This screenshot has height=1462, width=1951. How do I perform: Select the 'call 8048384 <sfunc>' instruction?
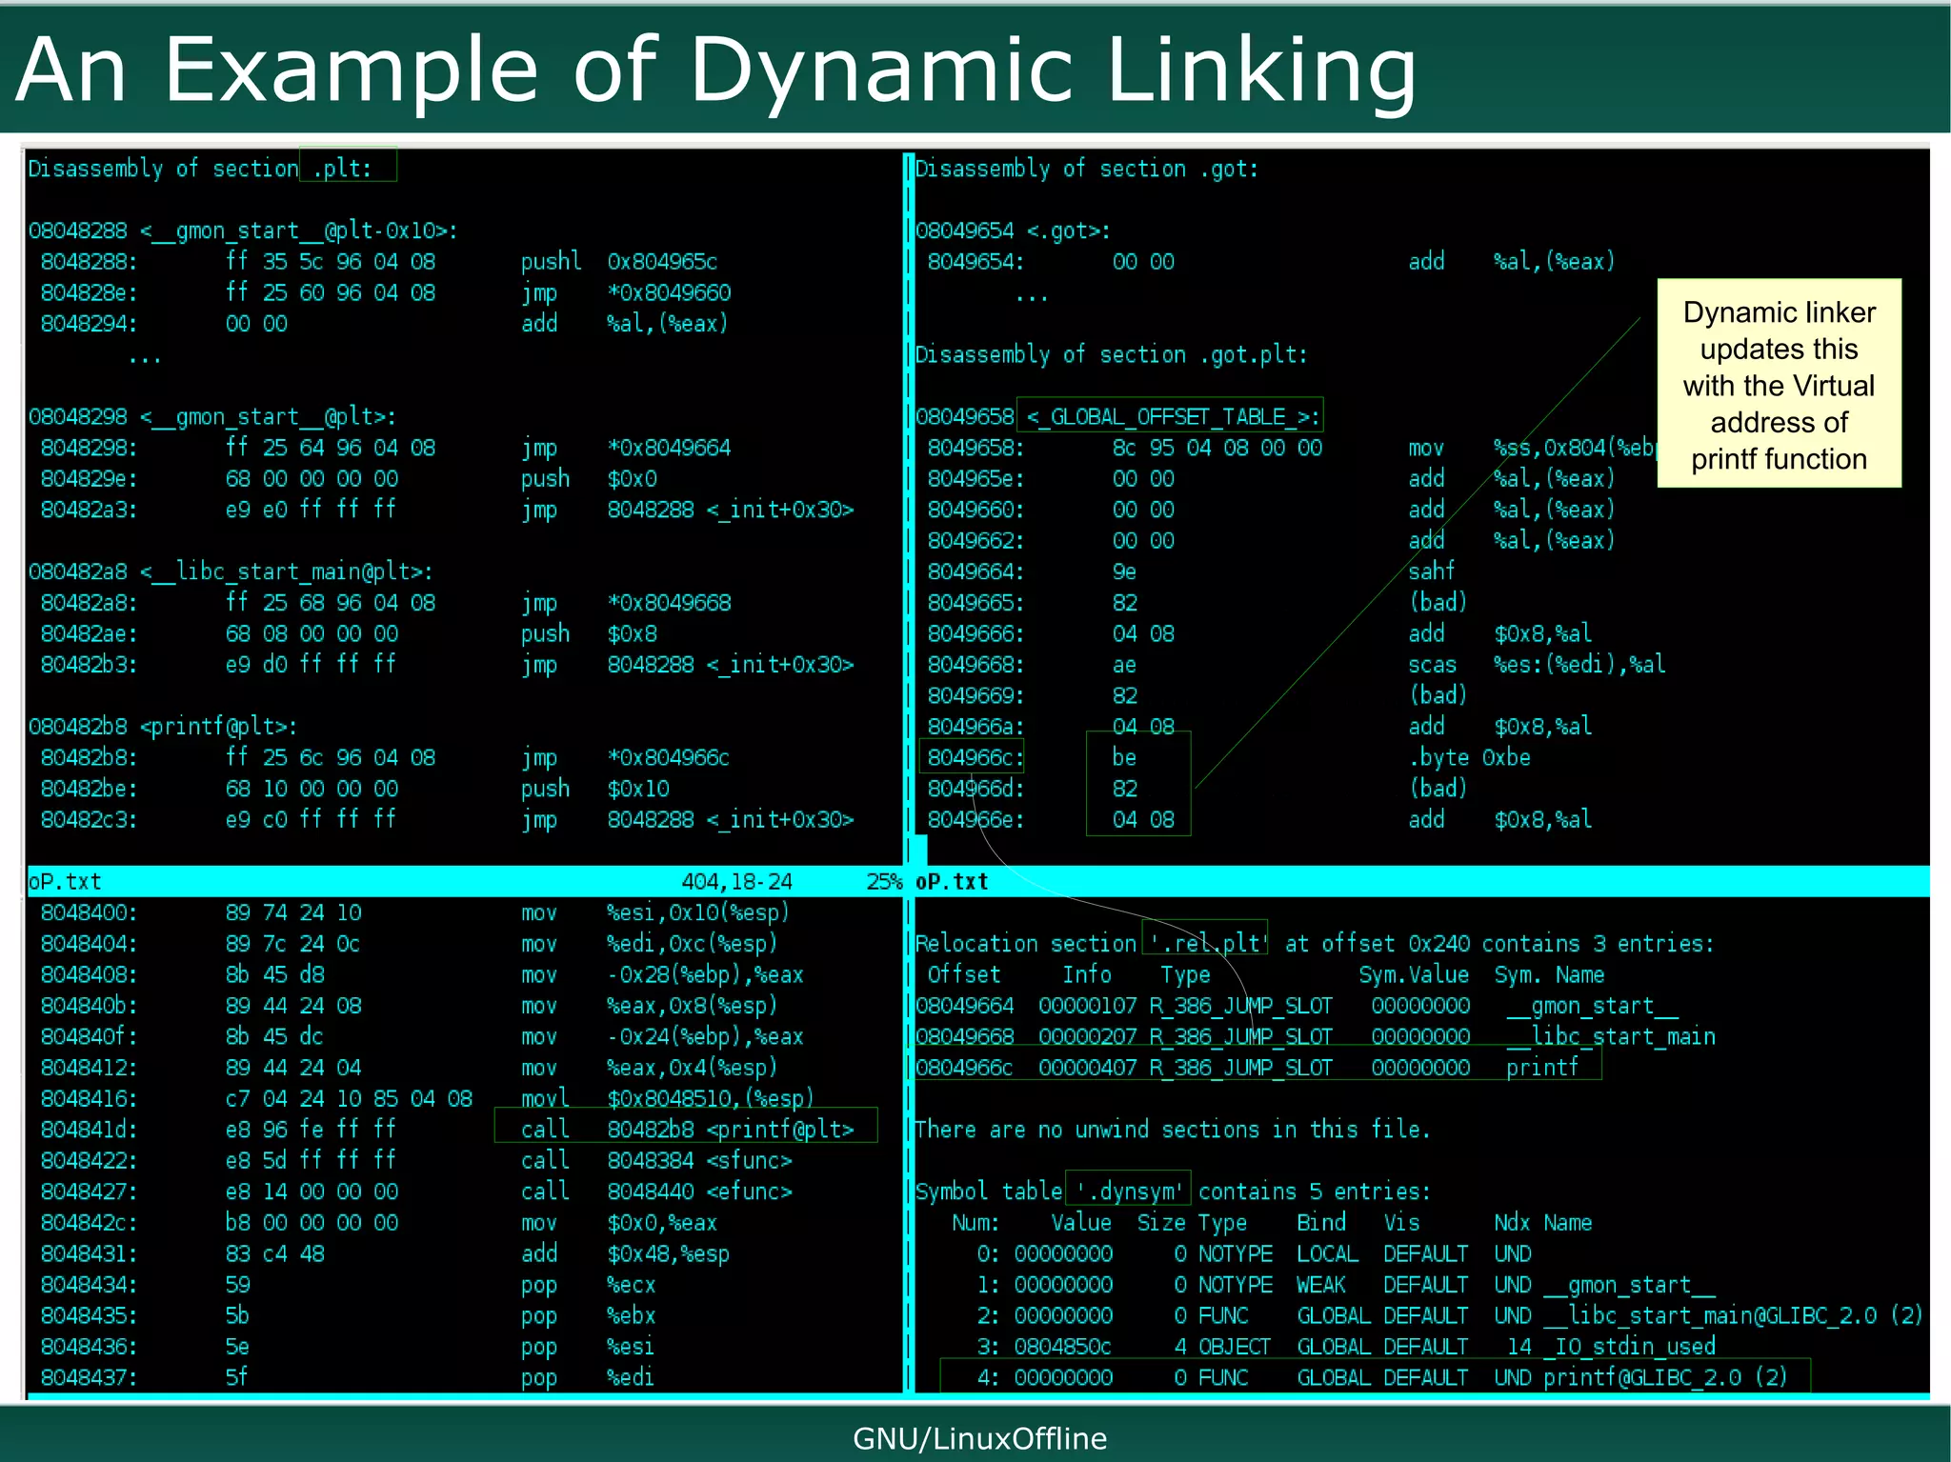pos(656,1160)
